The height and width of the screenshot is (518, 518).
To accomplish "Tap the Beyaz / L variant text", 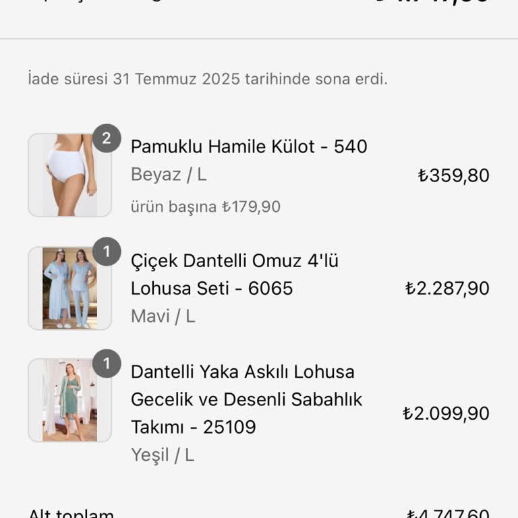I will [169, 175].
